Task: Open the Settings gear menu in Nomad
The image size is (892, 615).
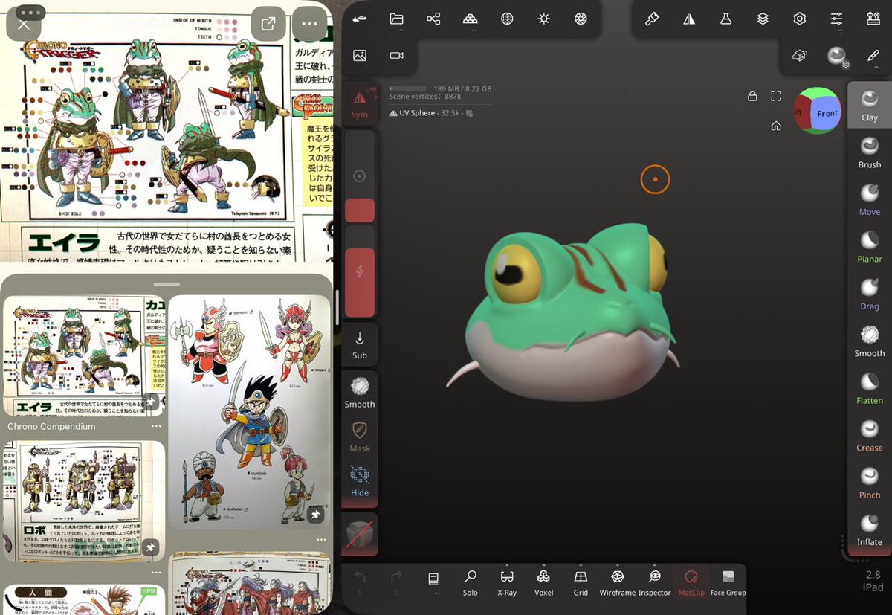Action: point(800,19)
